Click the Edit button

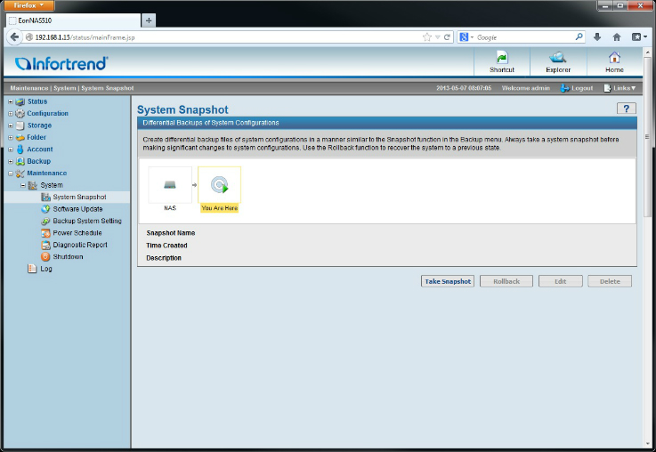[560, 281]
